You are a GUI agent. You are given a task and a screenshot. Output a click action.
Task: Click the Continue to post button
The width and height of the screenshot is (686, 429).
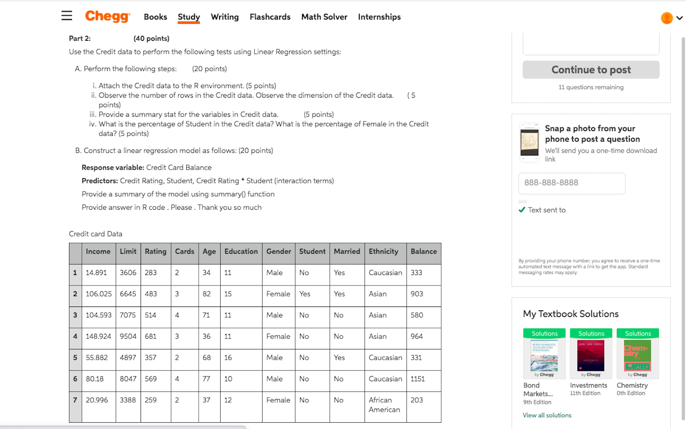click(x=591, y=70)
